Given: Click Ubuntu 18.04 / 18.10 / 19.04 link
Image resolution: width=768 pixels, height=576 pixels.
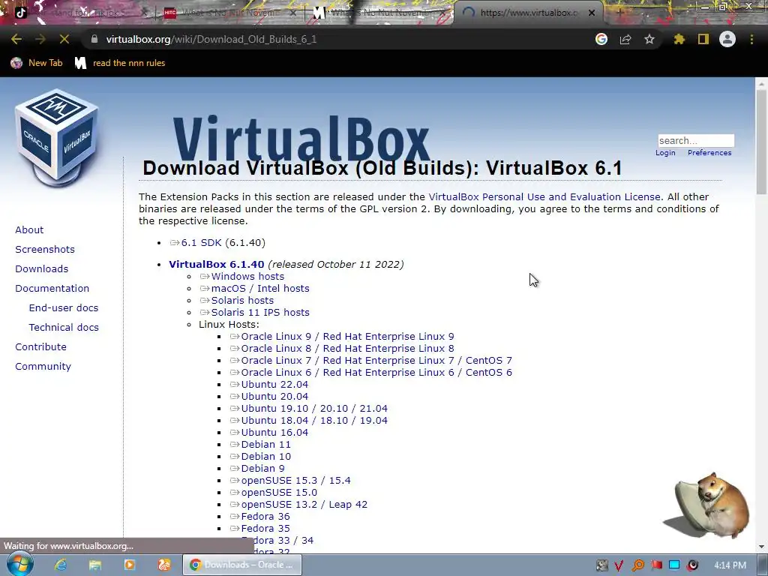Looking at the screenshot, I should pos(314,420).
